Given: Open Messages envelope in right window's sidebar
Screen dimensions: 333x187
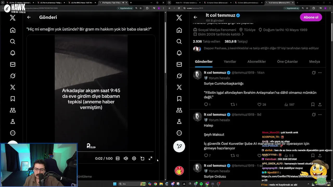Looking at the screenshot, I should pyautogui.click(x=179, y=64).
